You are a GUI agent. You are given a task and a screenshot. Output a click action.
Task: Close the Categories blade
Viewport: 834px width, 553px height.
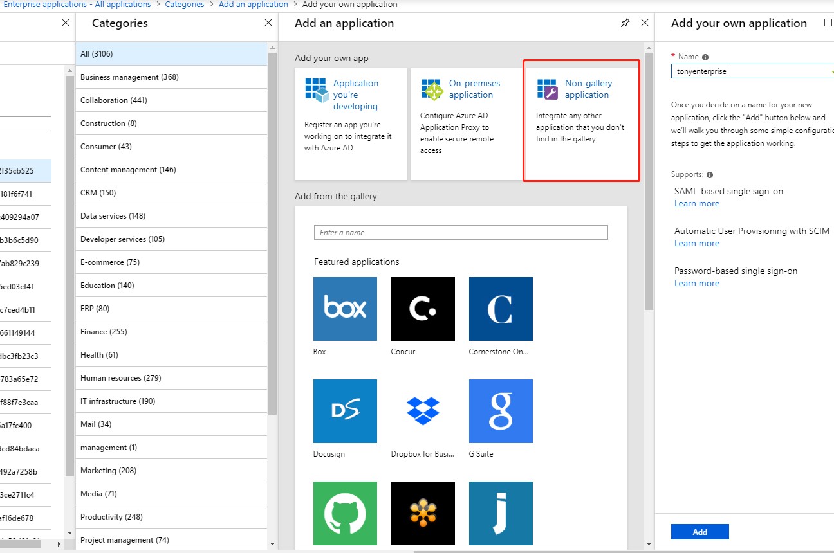(268, 23)
